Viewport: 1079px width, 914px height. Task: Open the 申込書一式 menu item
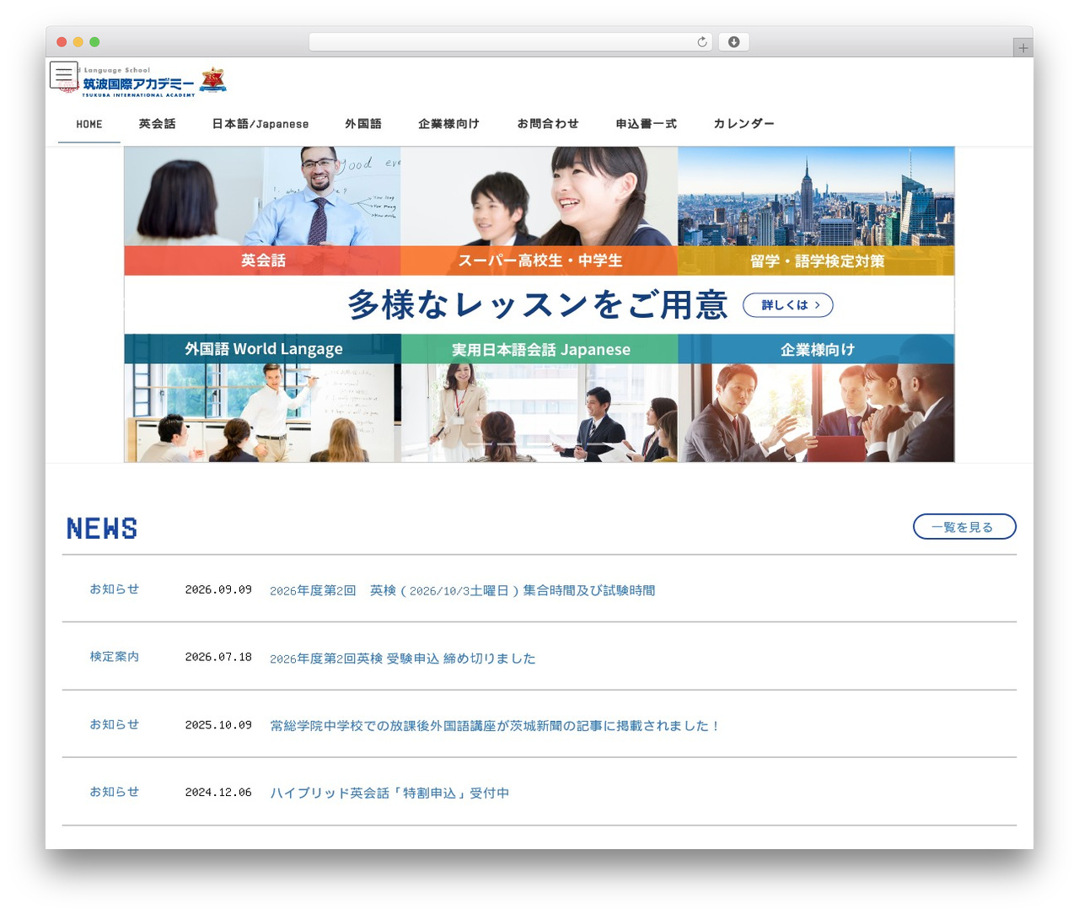[647, 124]
